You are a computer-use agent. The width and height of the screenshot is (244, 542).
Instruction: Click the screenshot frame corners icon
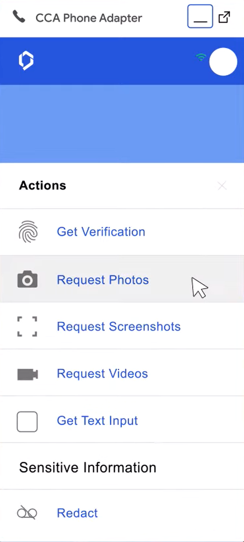coord(27,326)
